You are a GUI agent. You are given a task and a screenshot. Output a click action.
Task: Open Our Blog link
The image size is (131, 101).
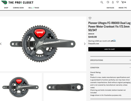110,8
